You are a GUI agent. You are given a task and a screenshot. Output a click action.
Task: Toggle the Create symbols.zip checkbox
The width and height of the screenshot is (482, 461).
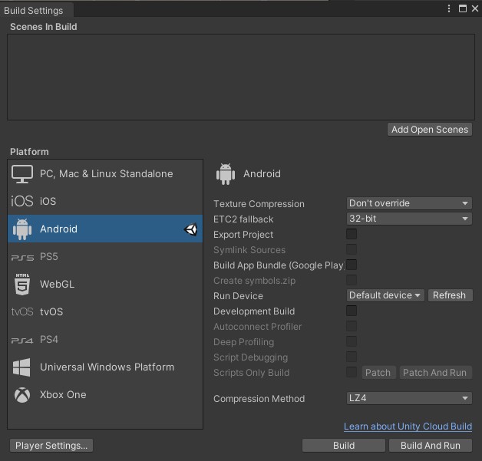[x=352, y=280]
